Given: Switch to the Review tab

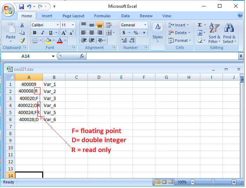Looking at the screenshot, I should [x=146, y=16].
